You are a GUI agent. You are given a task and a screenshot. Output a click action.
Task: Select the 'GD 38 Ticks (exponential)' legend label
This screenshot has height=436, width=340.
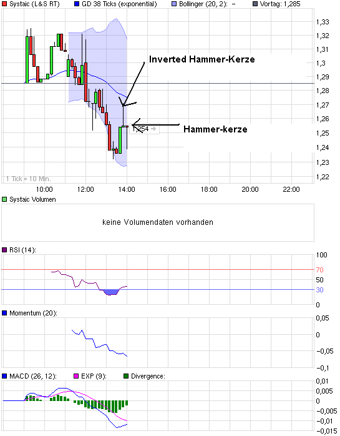point(119,4)
